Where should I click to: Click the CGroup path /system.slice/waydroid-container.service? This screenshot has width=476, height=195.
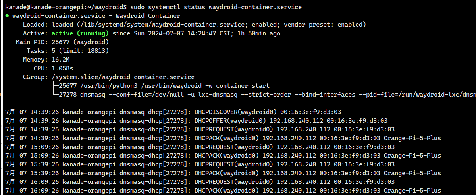[x=123, y=77]
